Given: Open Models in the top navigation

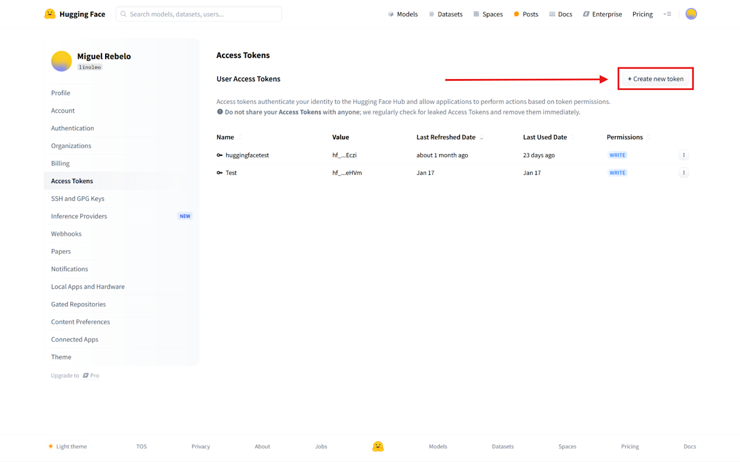Looking at the screenshot, I should pos(403,14).
